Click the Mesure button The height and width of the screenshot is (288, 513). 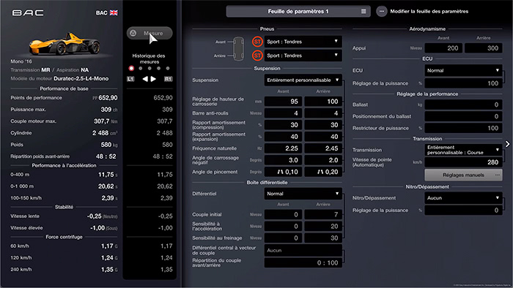pyautogui.click(x=150, y=34)
